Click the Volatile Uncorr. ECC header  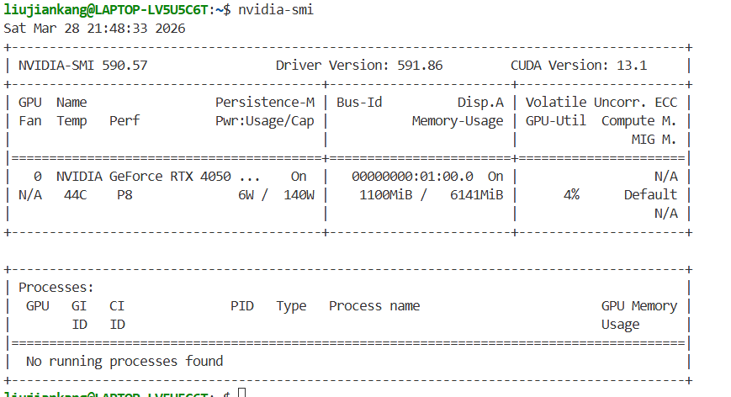601,102
